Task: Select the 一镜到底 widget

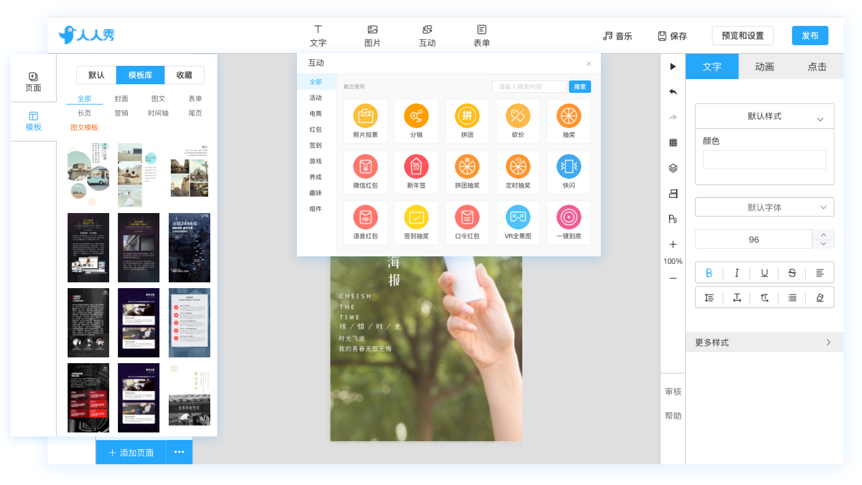Action: 569,223
